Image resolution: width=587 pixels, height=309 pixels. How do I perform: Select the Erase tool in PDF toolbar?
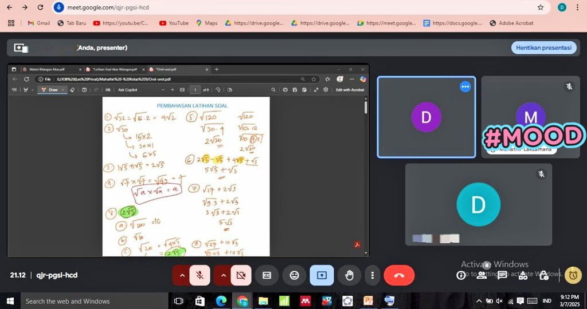tap(73, 90)
